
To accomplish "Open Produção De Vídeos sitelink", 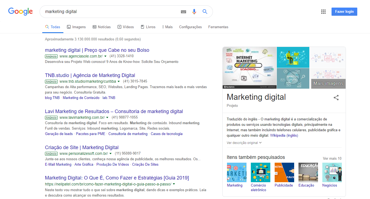I will click(x=113, y=165).
